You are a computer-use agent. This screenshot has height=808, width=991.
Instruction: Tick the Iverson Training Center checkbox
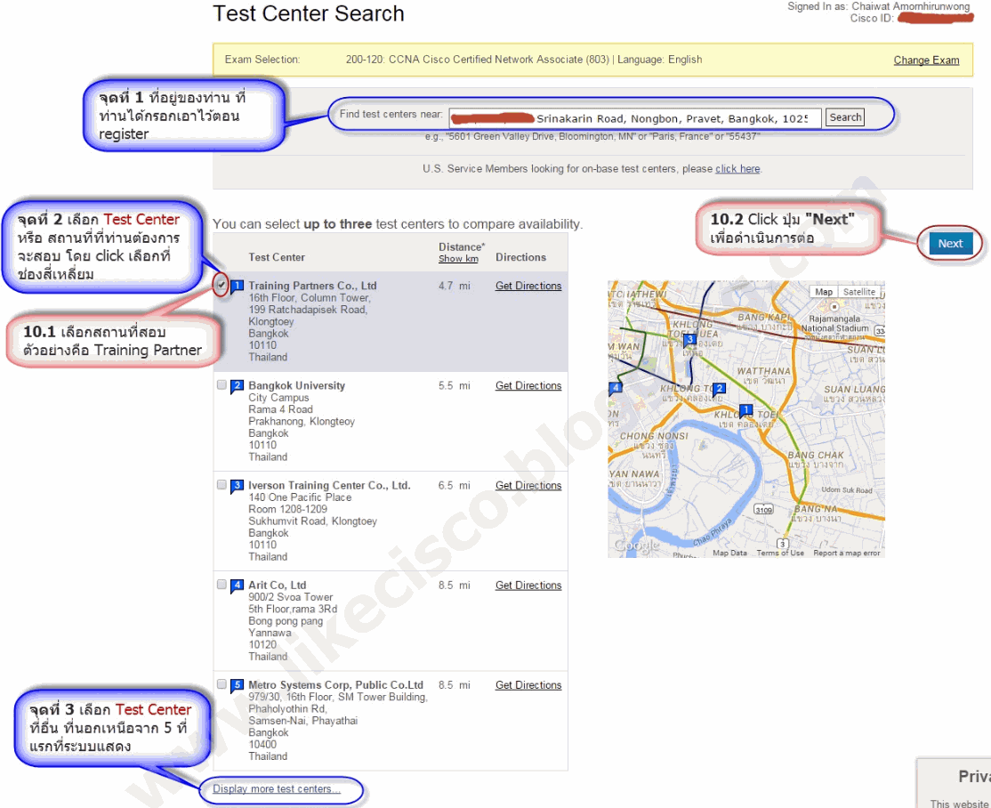click(222, 485)
